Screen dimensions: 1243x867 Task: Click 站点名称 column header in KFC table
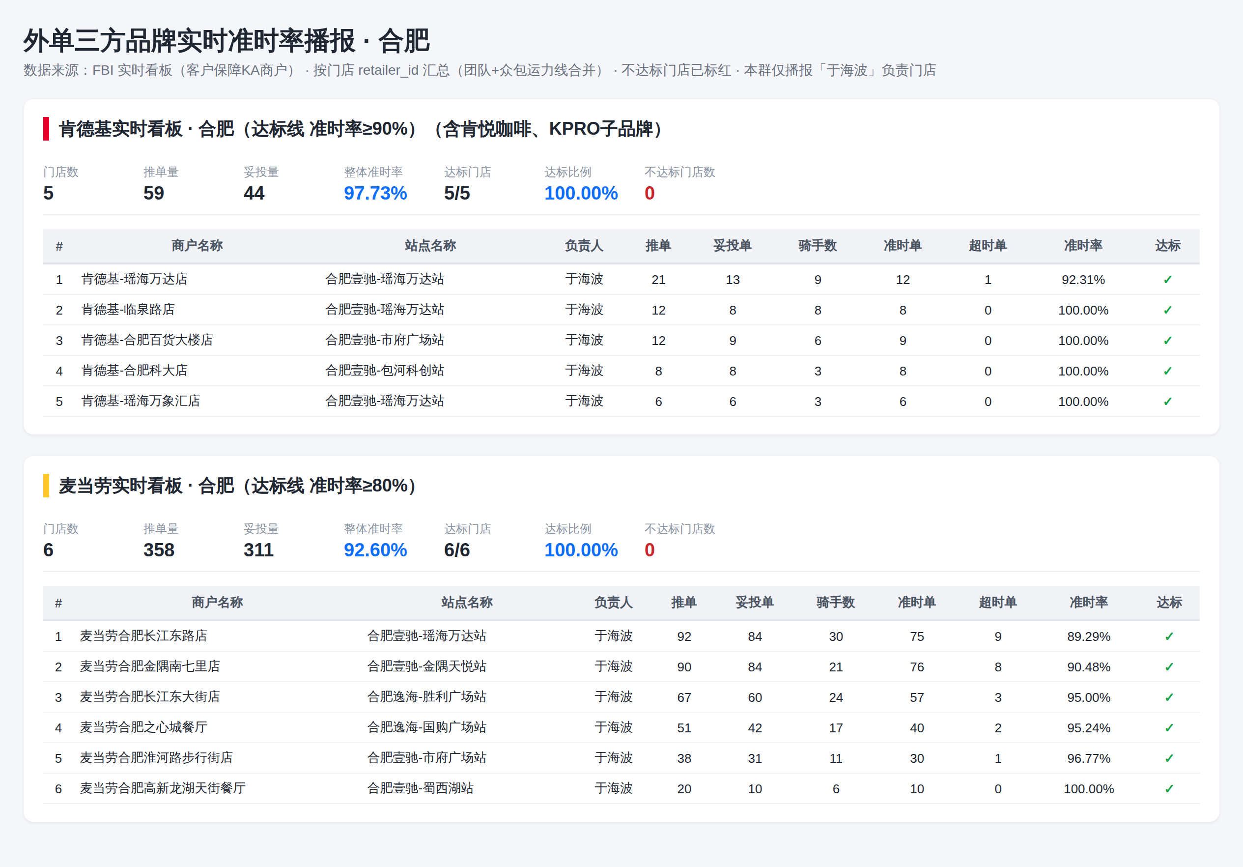coord(430,246)
